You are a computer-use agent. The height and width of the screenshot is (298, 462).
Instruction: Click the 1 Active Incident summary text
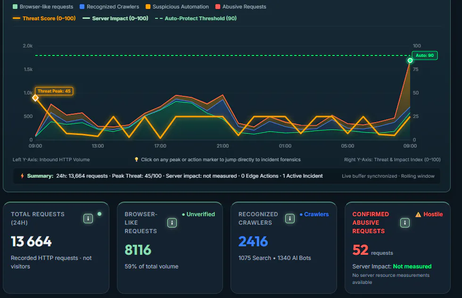tap(303, 176)
